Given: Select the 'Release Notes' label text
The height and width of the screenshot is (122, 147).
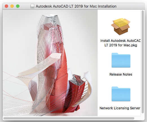Looking at the screenshot, I should (x=121, y=74).
